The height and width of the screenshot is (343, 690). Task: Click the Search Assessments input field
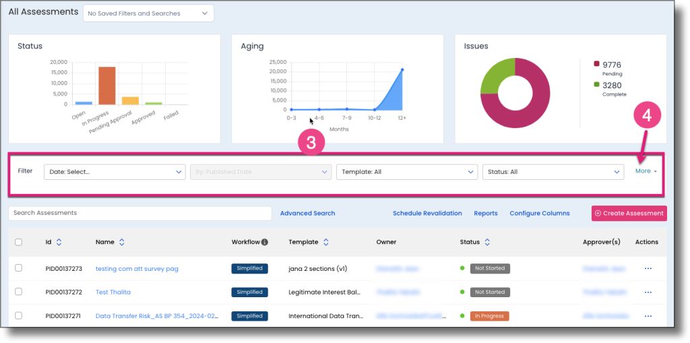click(140, 214)
